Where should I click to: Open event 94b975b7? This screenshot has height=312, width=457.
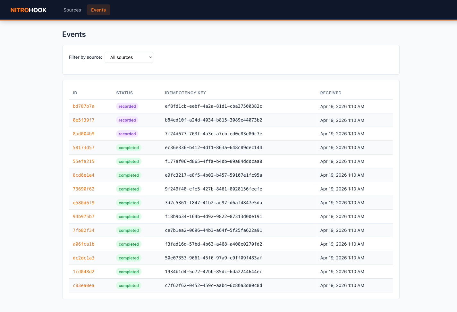click(x=83, y=217)
